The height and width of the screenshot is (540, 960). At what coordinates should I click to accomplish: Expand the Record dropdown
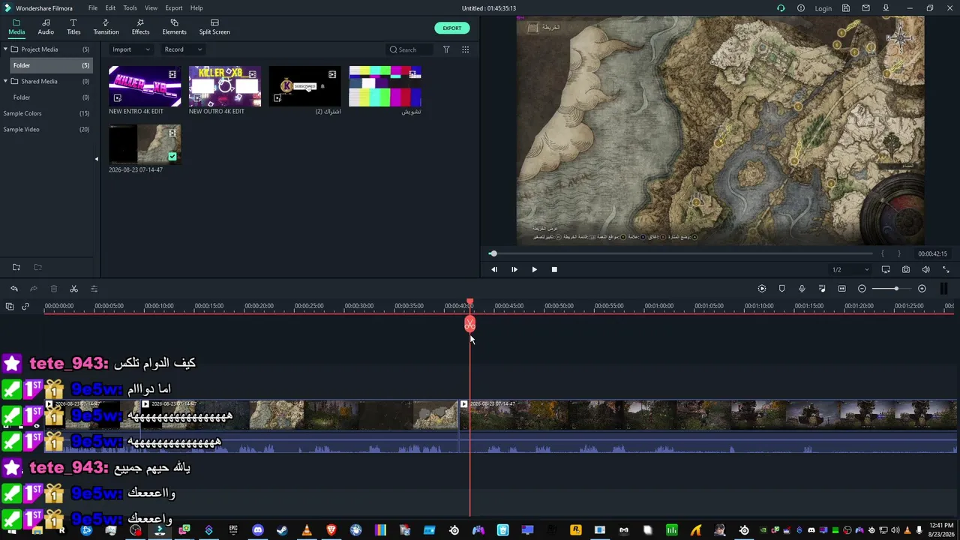(x=183, y=49)
